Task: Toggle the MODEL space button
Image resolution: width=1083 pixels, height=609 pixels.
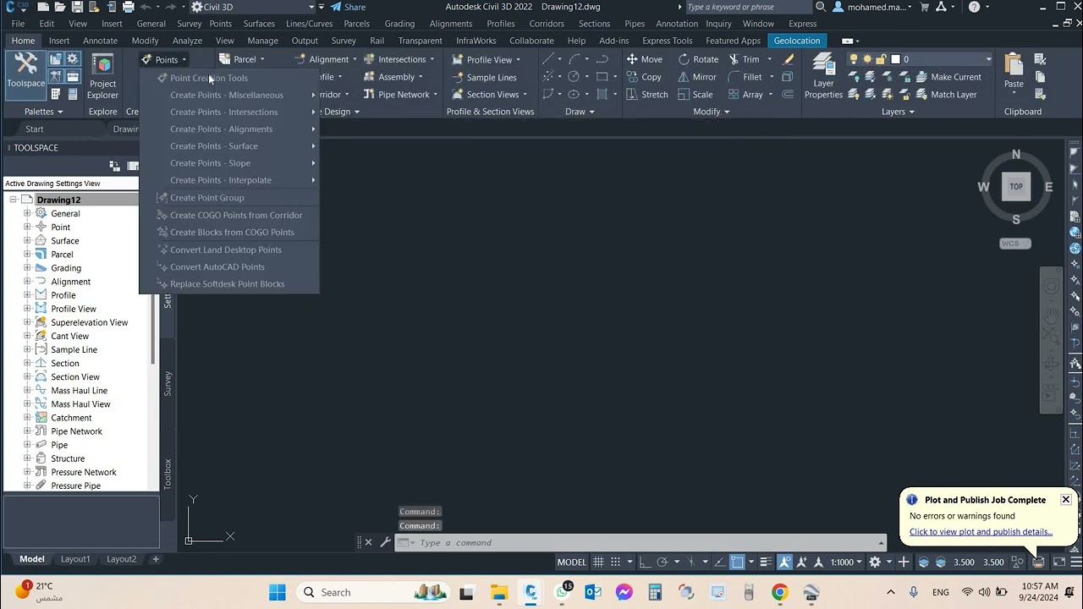Action: click(x=572, y=562)
